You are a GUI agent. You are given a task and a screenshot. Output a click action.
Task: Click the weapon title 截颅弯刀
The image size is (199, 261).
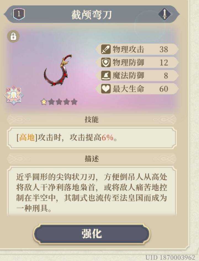click(92, 15)
